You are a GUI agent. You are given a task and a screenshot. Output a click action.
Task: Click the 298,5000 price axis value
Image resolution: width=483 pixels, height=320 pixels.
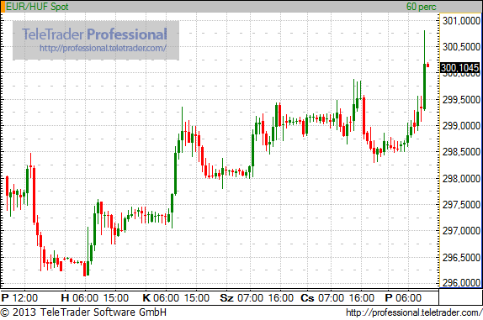click(461, 152)
